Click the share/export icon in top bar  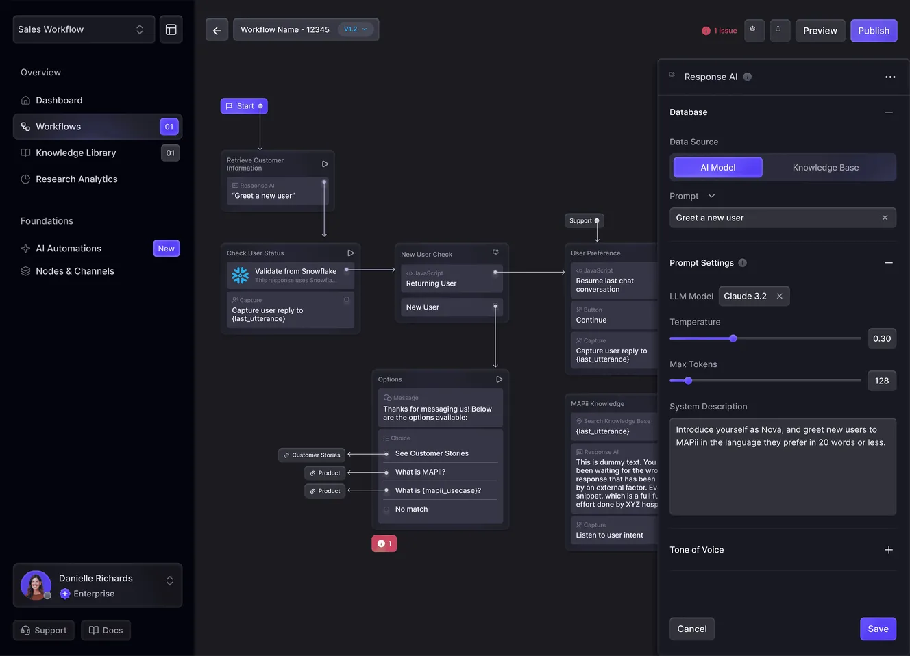click(780, 30)
